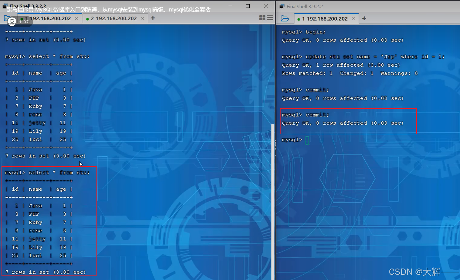This screenshot has height=280, width=460.
Task: Click 'Lily' in the lower result table
Action: (x=35, y=247)
